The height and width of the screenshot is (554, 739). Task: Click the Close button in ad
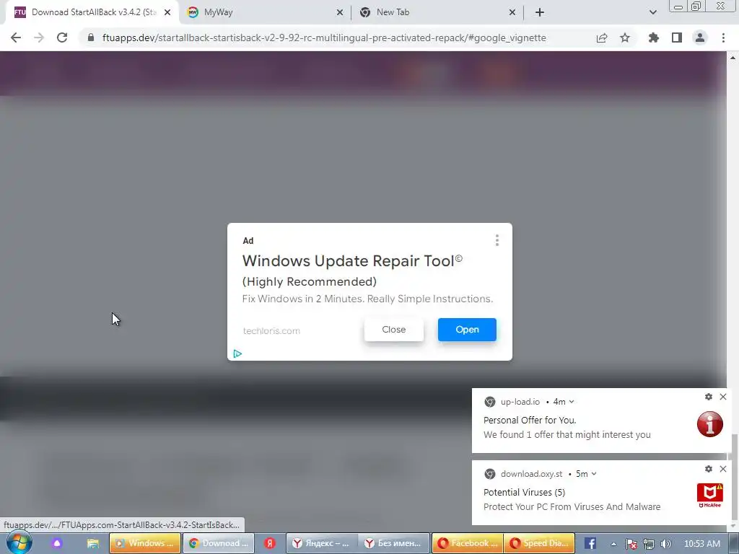pos(394,330)
